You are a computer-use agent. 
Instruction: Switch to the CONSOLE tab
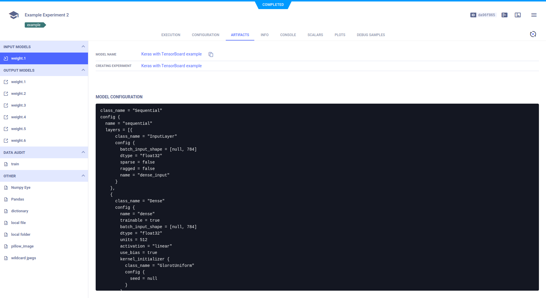[x=288, y=35]
